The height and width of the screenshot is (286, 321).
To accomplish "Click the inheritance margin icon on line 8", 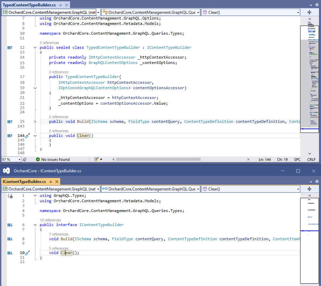I will [x=10, y=239].
